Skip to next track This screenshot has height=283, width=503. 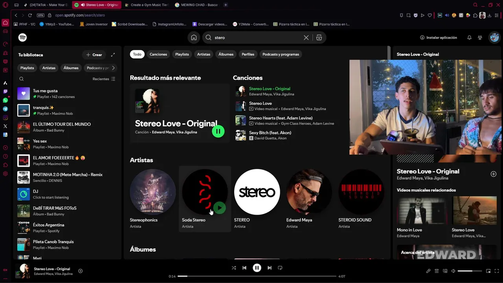269,268
